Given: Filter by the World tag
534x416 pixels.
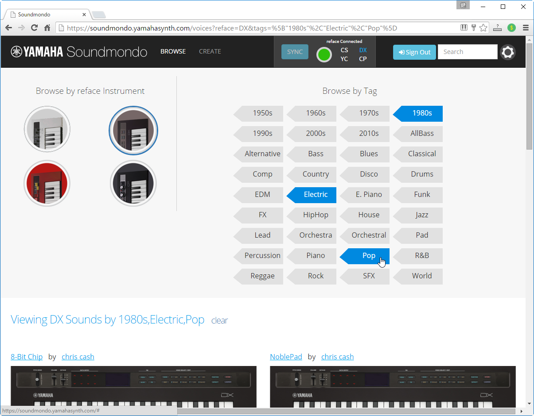Looking at the screenshot, I should pos(418,277).
